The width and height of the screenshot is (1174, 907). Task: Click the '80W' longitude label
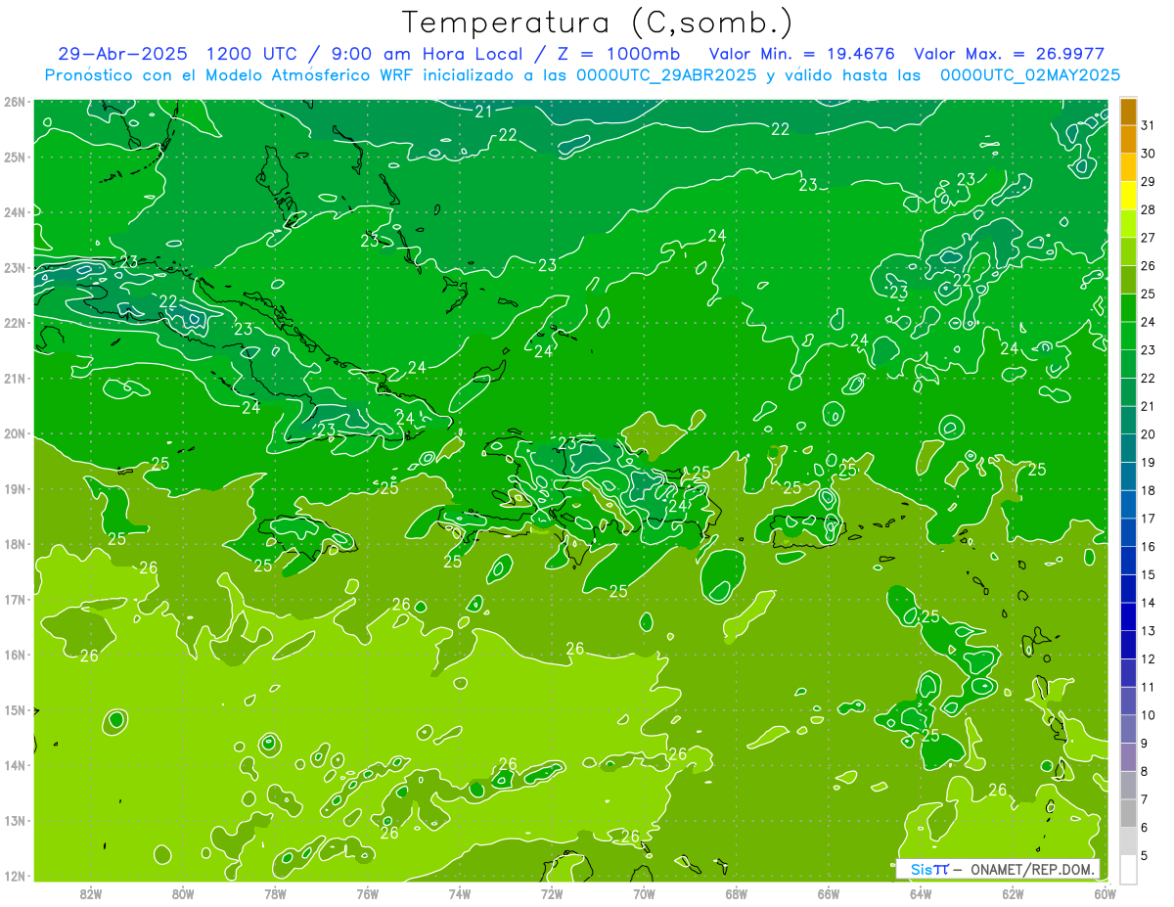(x=183, y=893)
